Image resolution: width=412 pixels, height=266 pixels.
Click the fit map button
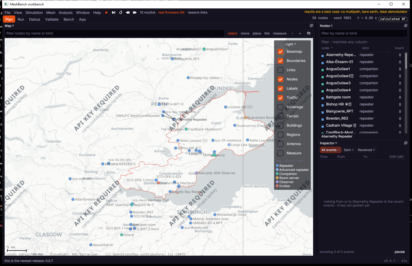pyautogui.click(x=309, y=33)
